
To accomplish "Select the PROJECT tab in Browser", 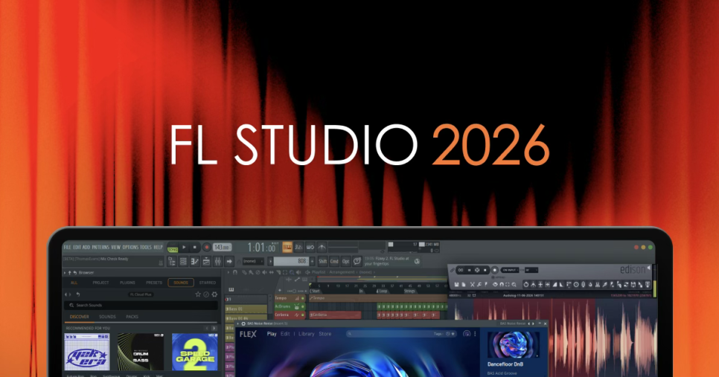I will [101, 282].
